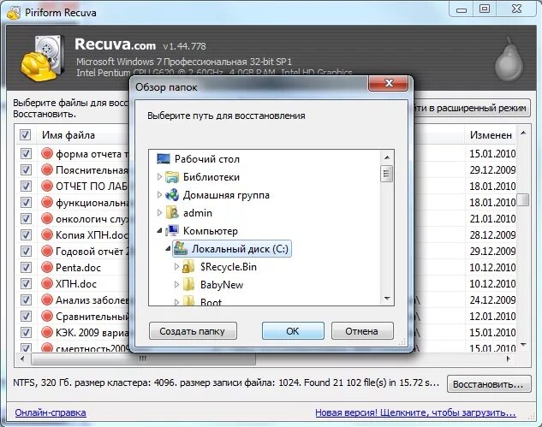Sort by Изменен column header
The width and height of the screenshot is (542, 427).
click(490, 134)
